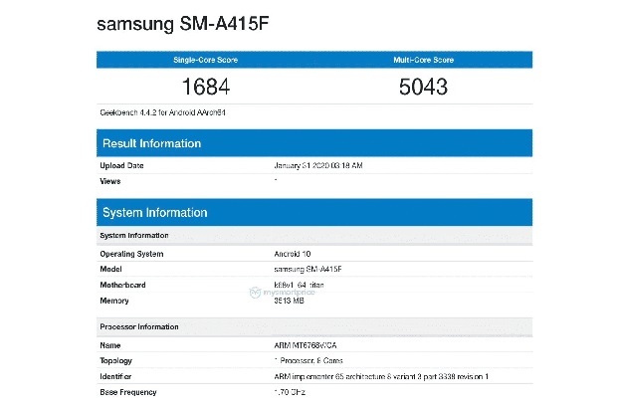This screenshot has width=617, height=411.
Task: Click the gray System Information subheader row
Action: coord(314,236)
